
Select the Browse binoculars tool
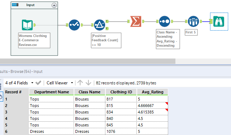(x=219, y=22)
